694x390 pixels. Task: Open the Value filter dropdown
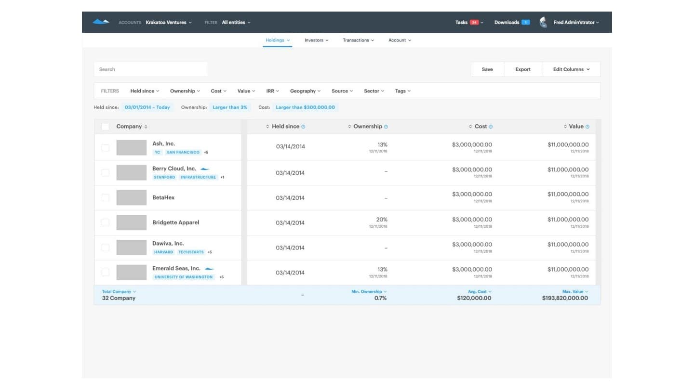(x=246, y=91)
